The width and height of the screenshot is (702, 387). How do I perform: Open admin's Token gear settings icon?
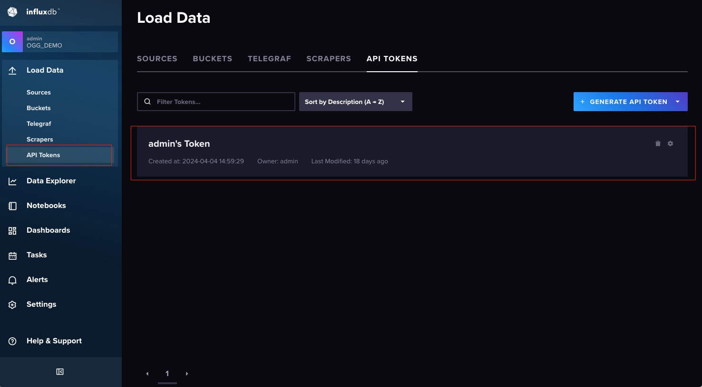click(670, 143)
